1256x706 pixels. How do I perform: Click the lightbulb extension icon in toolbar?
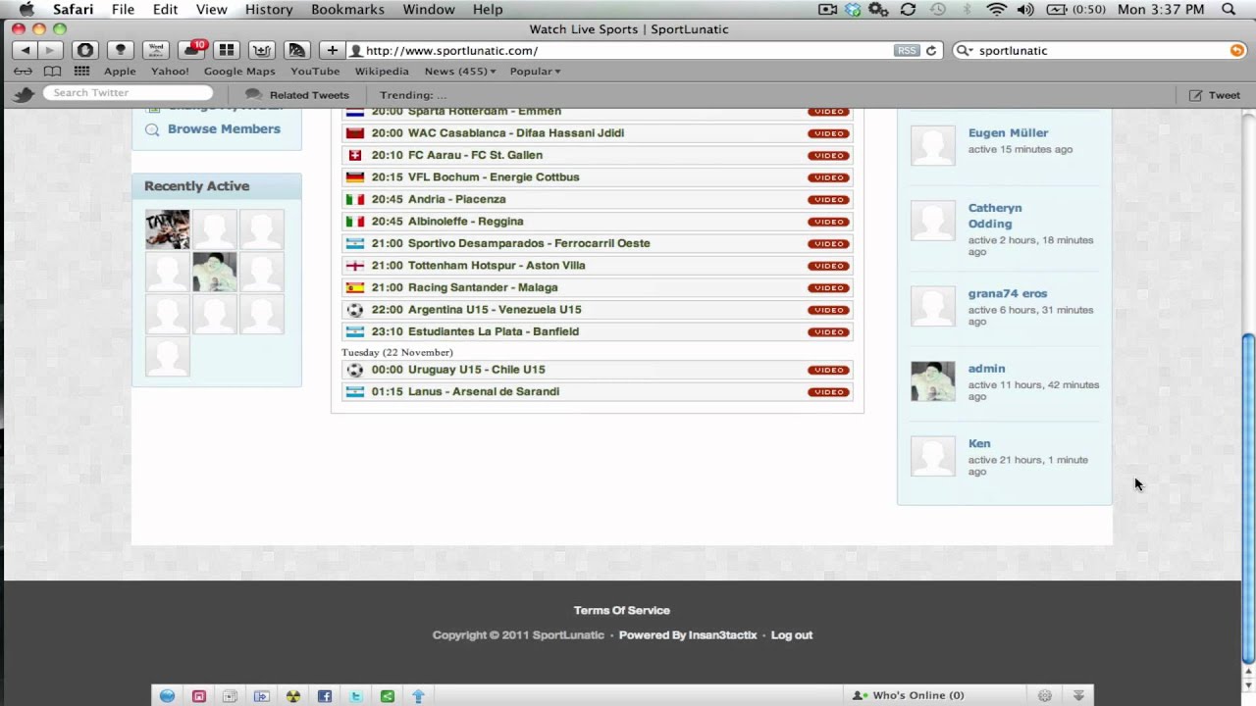tap(121, 50)
